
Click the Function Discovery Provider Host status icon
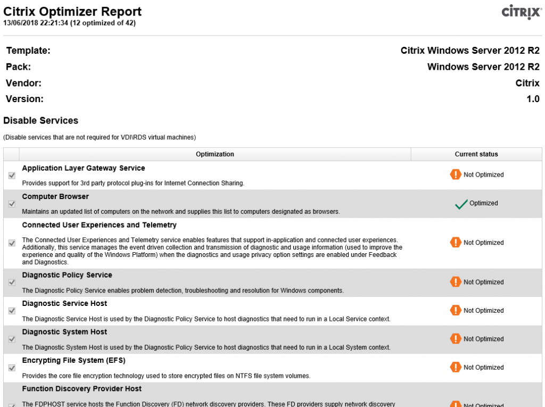coord(455,404)
